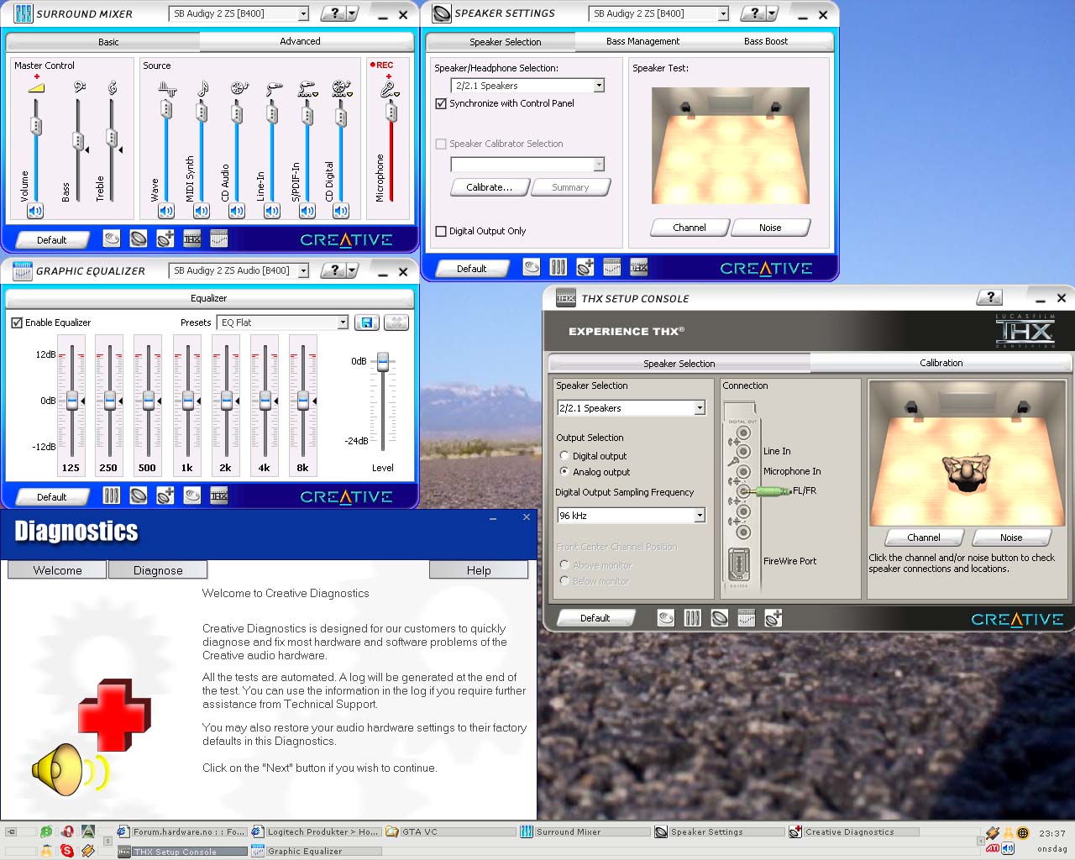Switch to Advanced tab in Surround Mixer
The width and height of the screenshot is (1075, 860).
point(300,41)
